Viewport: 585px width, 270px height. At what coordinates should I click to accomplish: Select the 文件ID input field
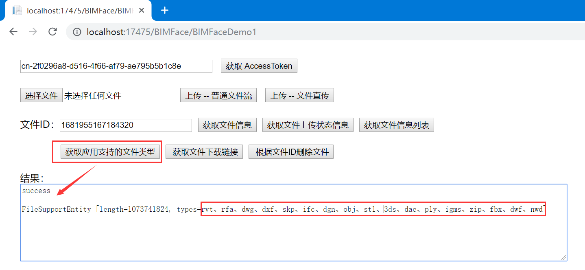(x=125, y=125)
